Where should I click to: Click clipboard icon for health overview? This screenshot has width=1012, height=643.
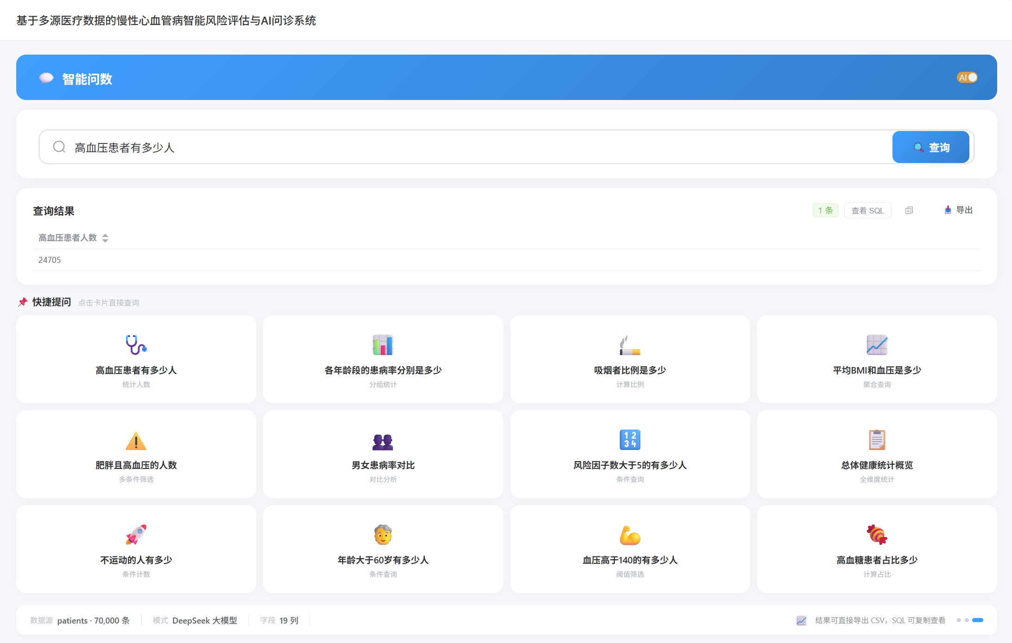click(877, 439)
